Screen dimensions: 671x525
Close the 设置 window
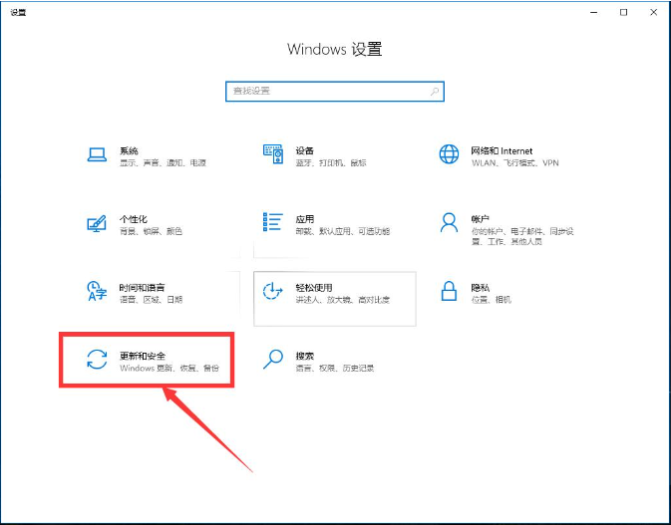pyautogui.click(x=652, y=12)
